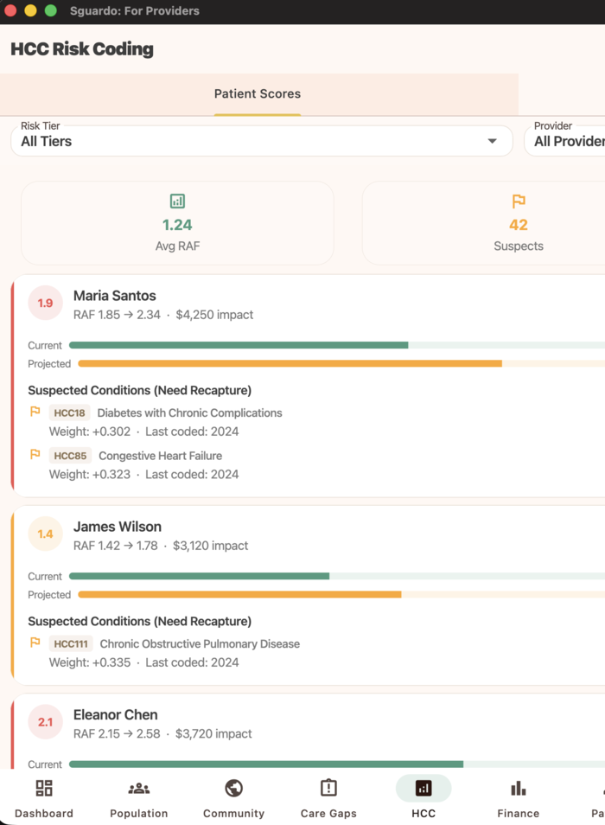Screen dimensions: 605x825
Task: Go to the Dashboard tab label
Action: pos(44,814)
